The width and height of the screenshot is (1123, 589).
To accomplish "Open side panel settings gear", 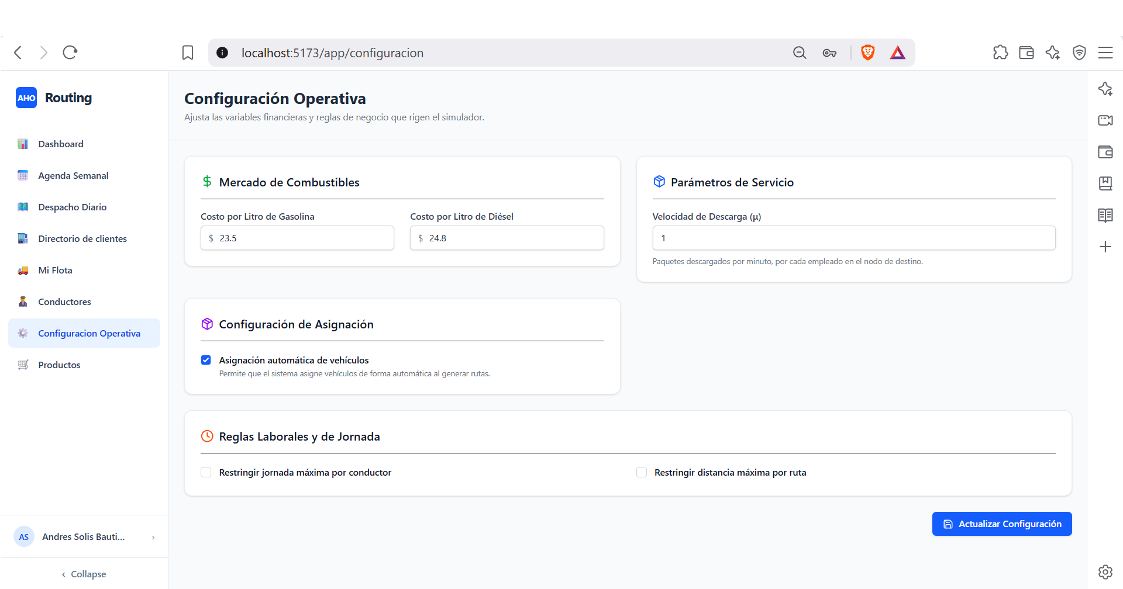I will (x=1105, y=571).
